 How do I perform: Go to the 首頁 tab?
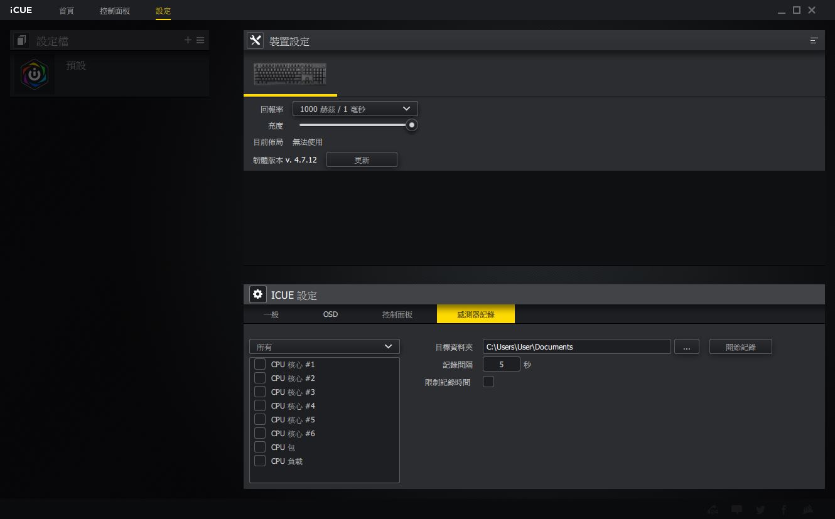(x=67, y=11)
